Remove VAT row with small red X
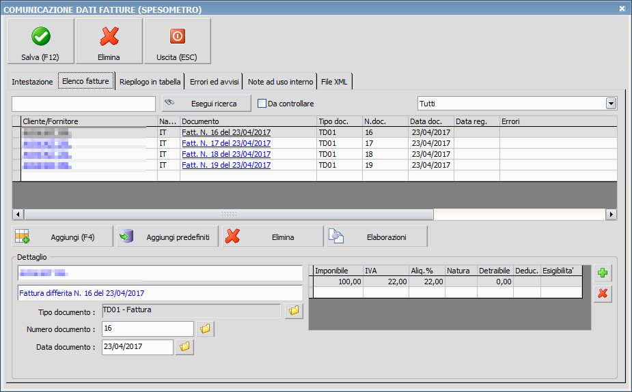632x392 pixels. (x=603, y=294)
